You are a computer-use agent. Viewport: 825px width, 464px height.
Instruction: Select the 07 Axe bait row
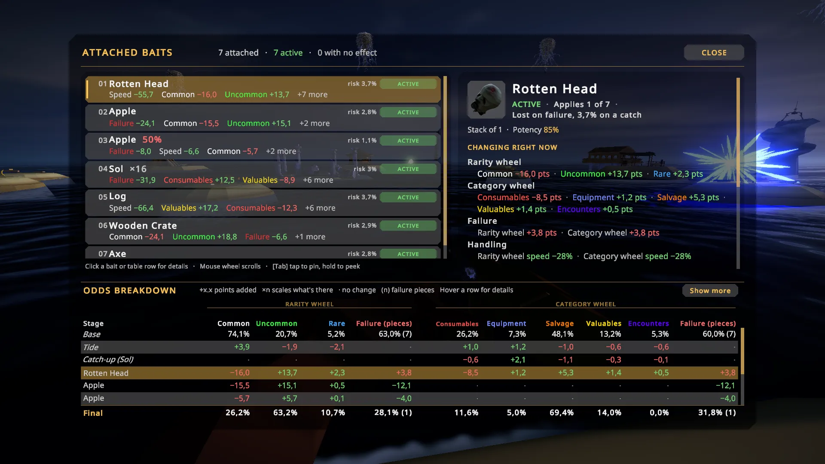click(263, 253)
